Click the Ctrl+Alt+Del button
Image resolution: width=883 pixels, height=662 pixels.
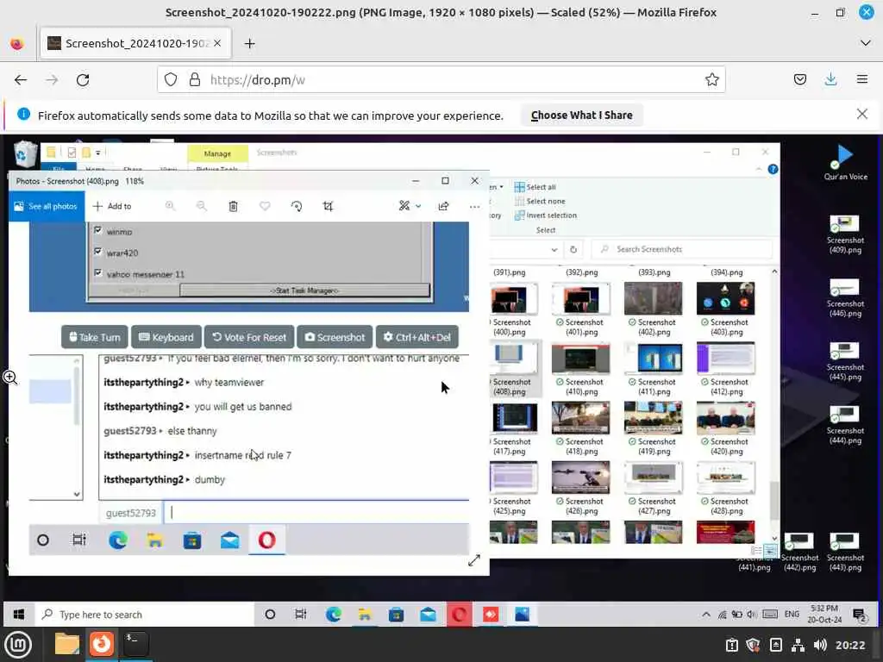[417, 337]
